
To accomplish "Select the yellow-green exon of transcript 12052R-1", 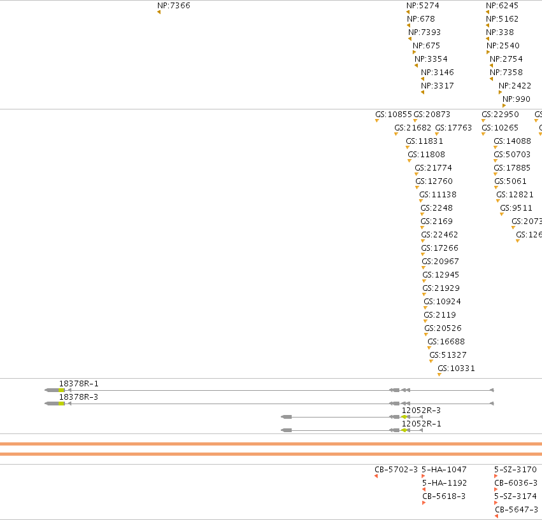I will (404, 430).
